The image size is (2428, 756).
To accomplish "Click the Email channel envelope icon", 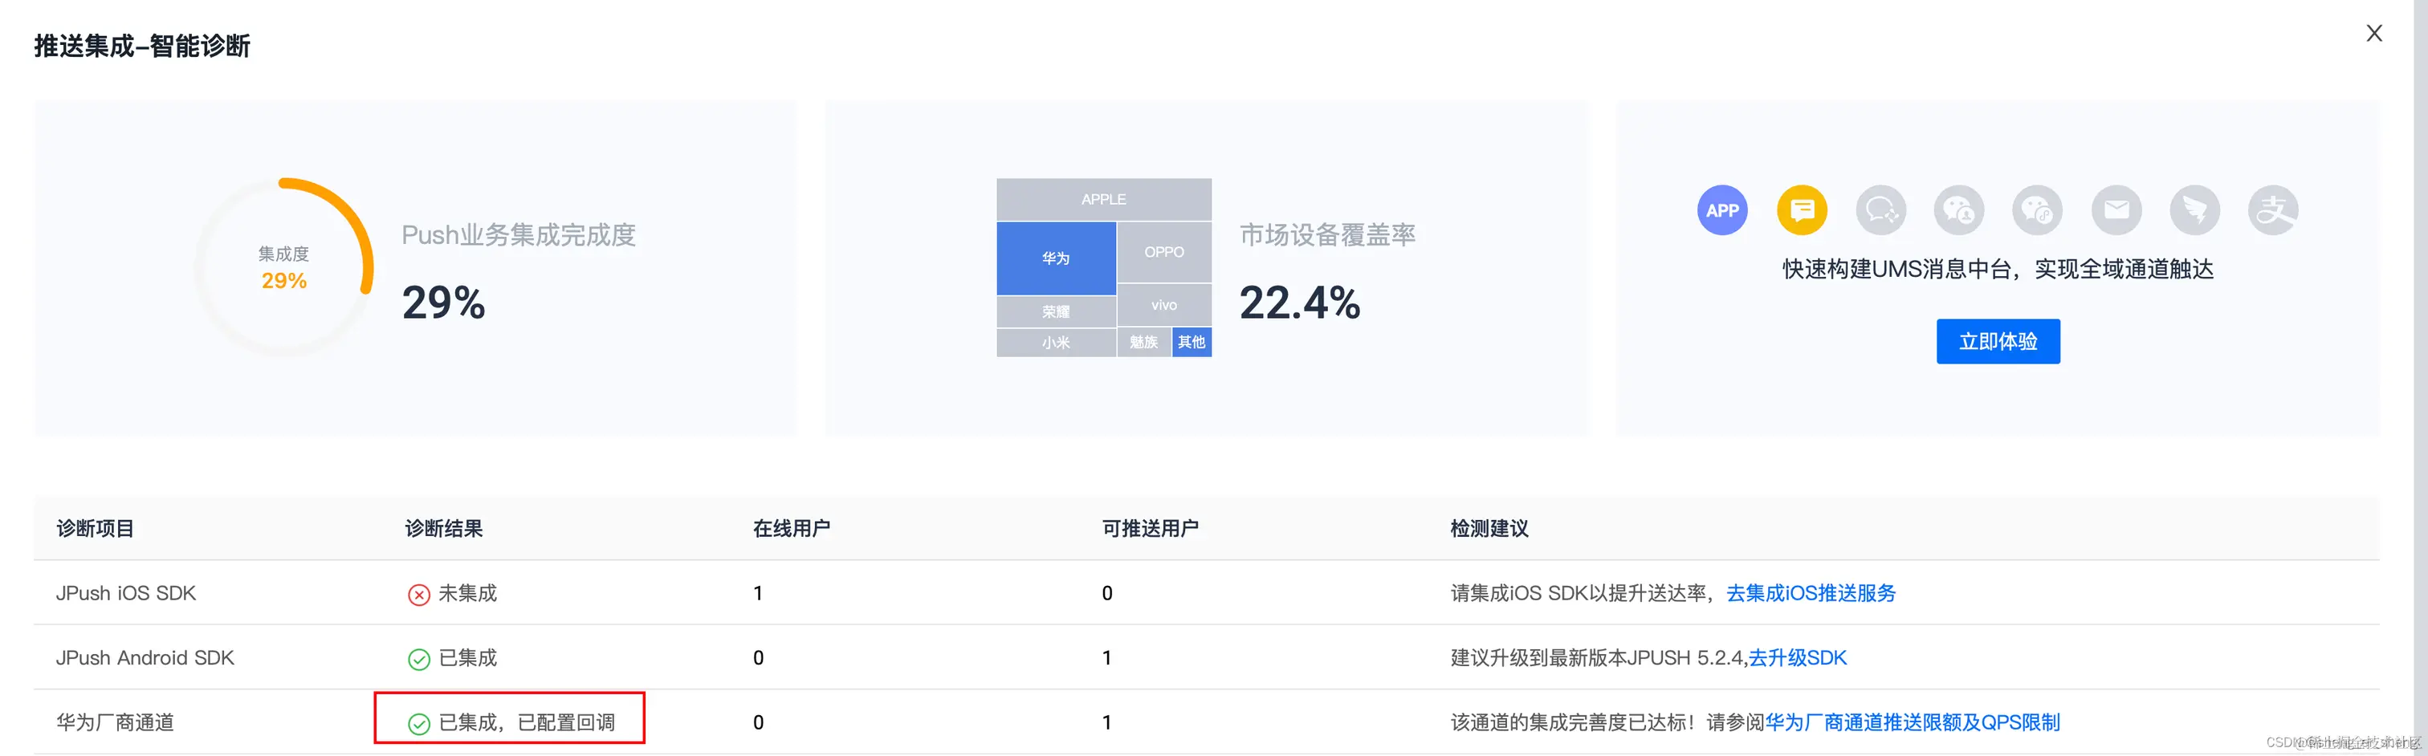I will [2117, 210].
